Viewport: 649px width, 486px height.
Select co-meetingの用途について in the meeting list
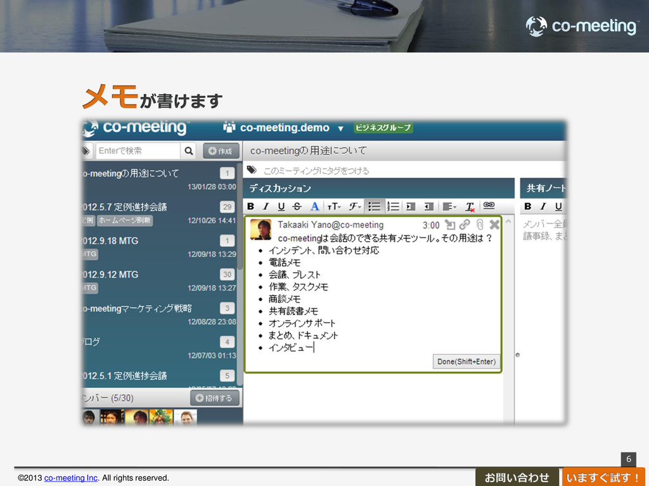(x=159, y=180)
